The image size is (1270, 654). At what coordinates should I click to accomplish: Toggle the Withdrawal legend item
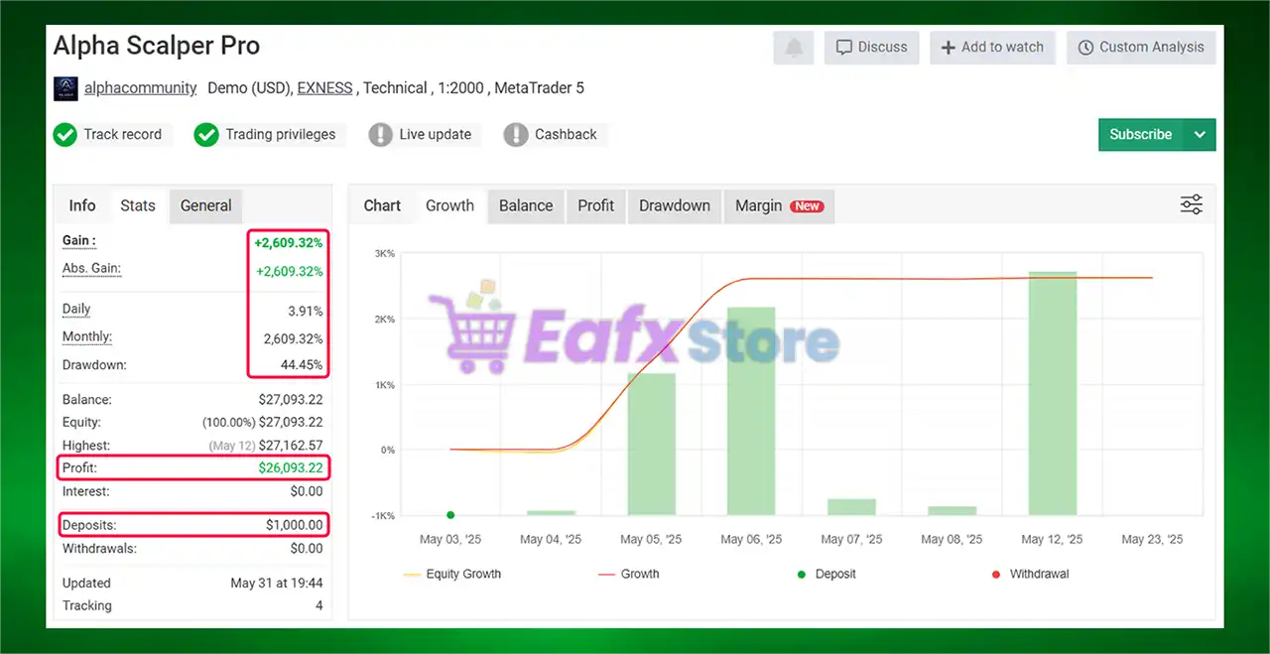tap(1030, 574)
